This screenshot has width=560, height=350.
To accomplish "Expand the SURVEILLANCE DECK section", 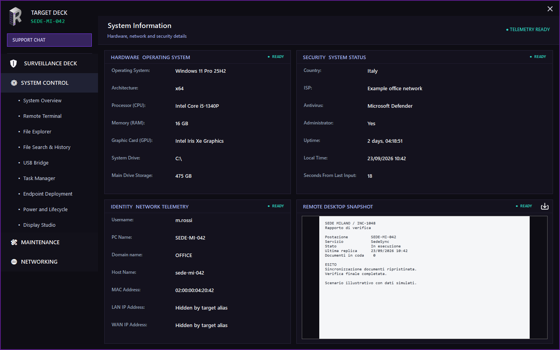I will 49,63.
